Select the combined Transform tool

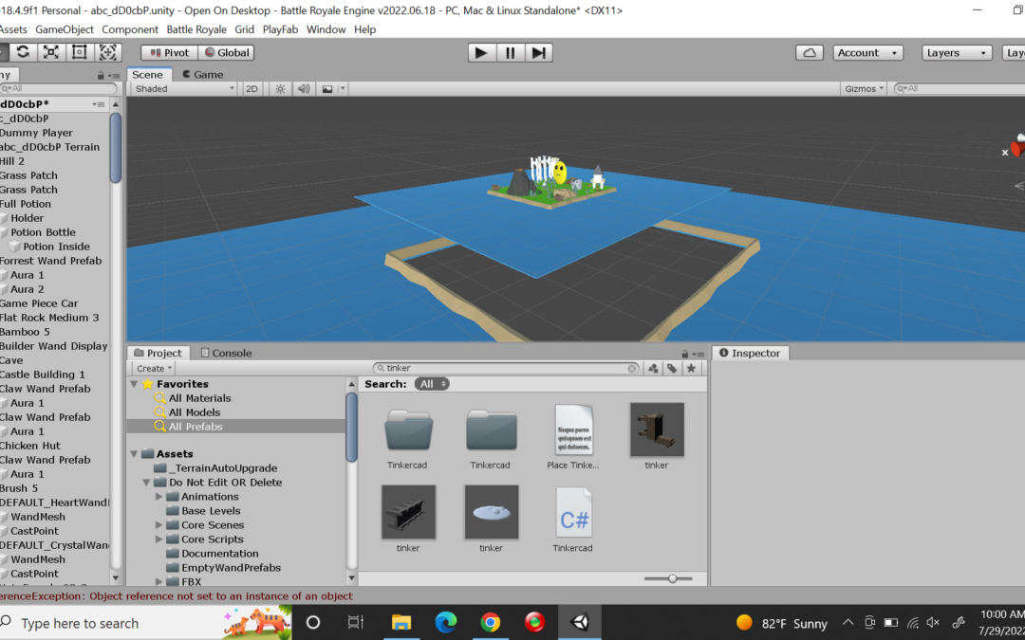pos(108,52)
